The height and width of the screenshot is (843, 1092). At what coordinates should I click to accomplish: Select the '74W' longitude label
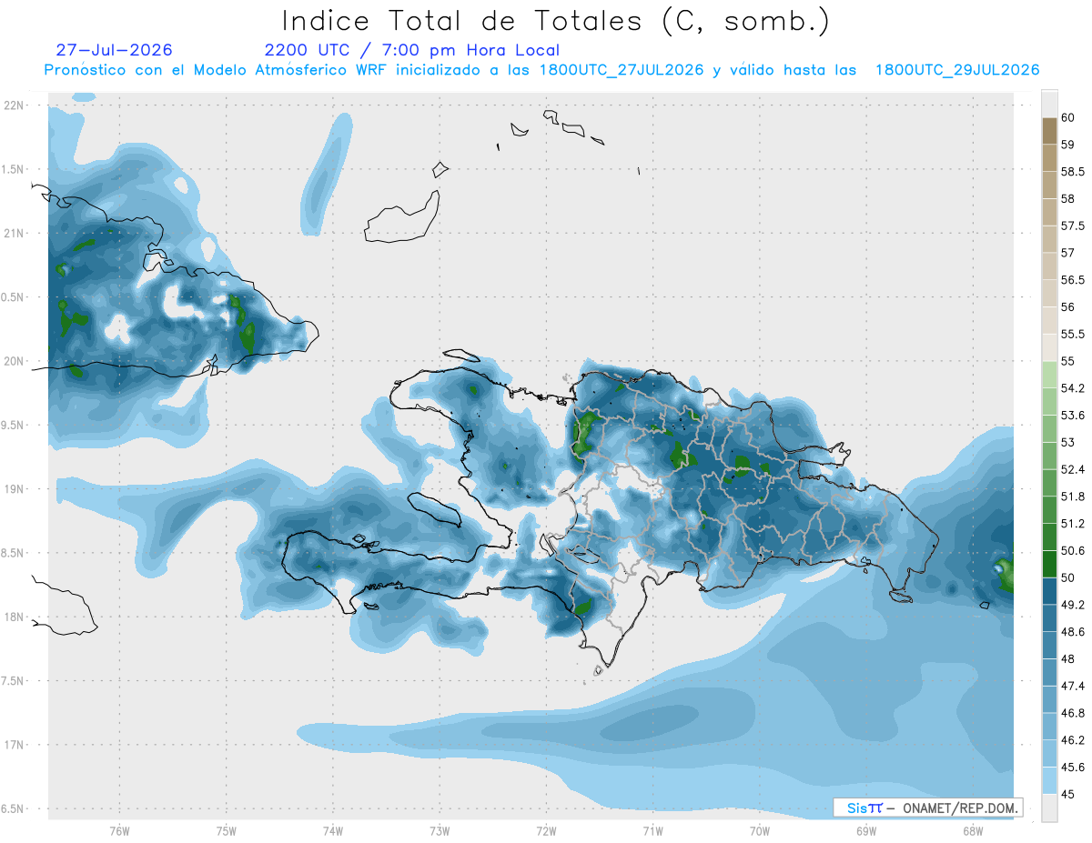[x=333, y=831]
